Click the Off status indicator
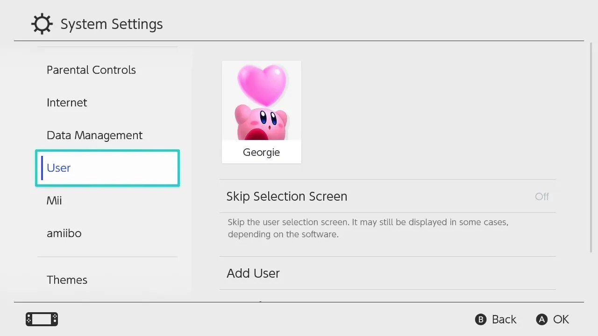Image resolution: width=598 pixels, height=336 pixels. click(541, 196)
